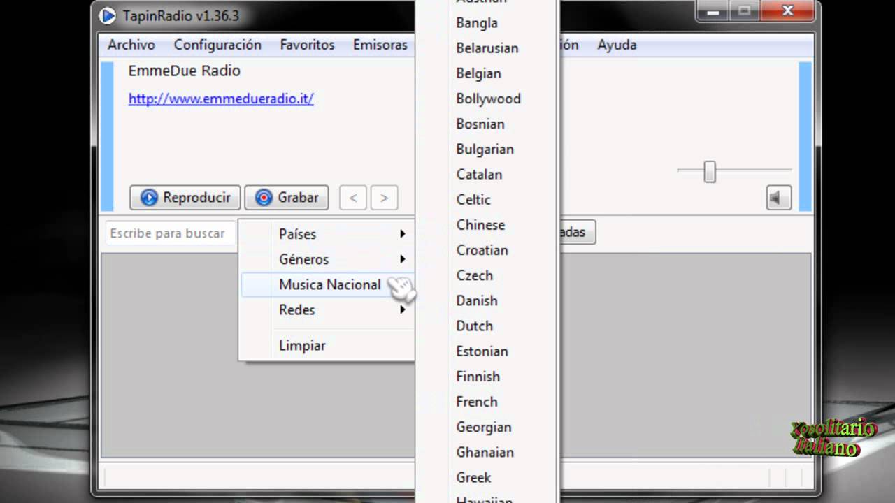Go to next station arrow button
This screenshot has width=895, height=503.
pos(384,198)
